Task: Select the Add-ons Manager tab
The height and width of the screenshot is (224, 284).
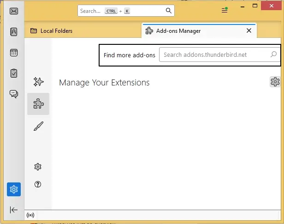Action: [199, 31]
